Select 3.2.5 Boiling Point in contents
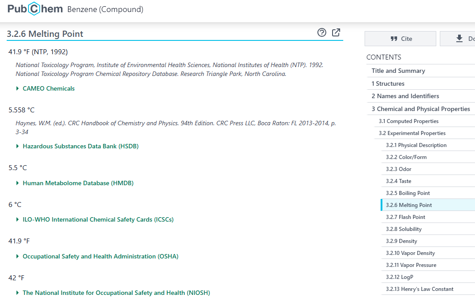475x298 pixels. (x=408, y=193)
